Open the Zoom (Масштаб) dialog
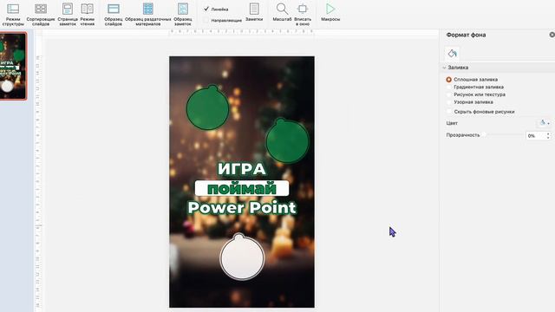 click(282, 12)
